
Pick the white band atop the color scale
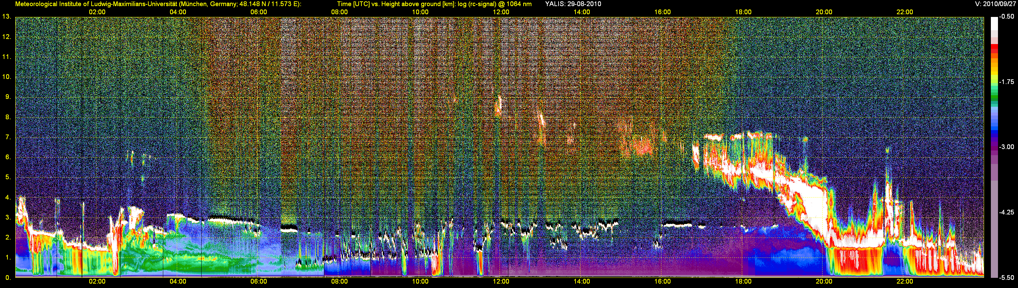tap(994, 24)
